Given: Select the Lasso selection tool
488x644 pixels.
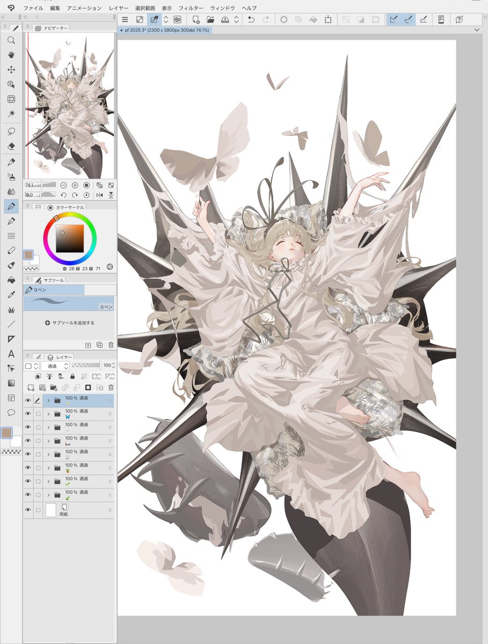Looking at the screenshot, I should [11, 131].
